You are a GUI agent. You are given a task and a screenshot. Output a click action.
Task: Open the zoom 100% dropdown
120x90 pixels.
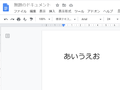[44, 19]
